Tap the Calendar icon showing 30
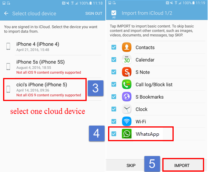 point(127,60)
